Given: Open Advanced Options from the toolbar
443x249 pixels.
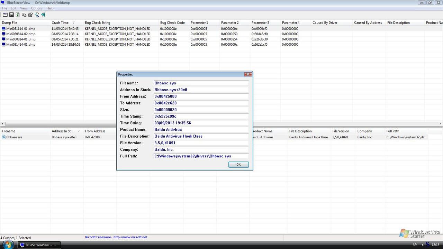Looking at the screenshot, I should coord(5,15).
